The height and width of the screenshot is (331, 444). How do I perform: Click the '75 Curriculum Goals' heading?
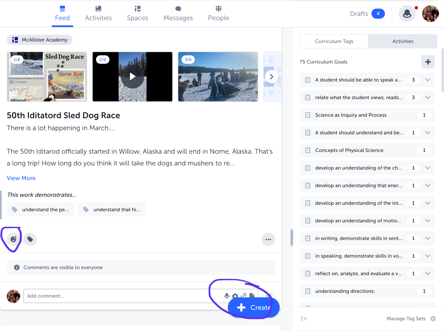[x=324, y=62]
